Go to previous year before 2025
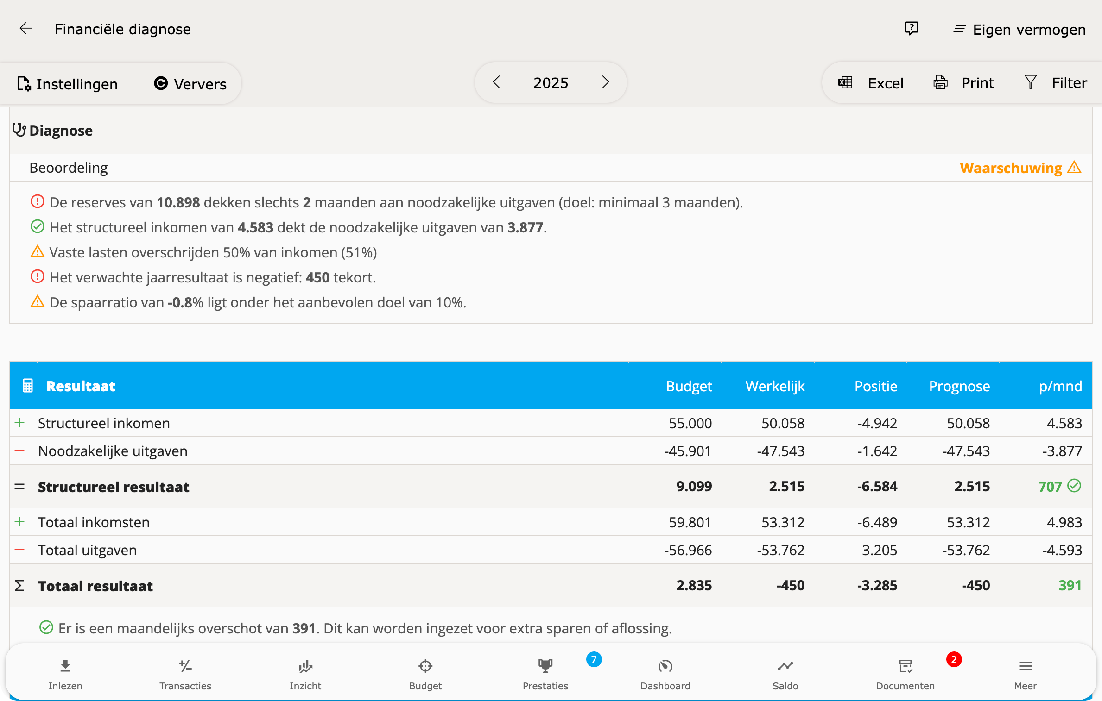1102x701 pixels. 496,82
